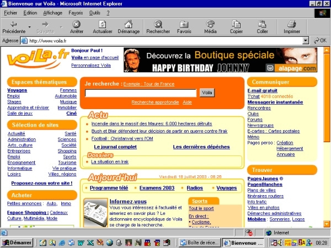
Task: Click the Suivante forward arrow
Action: click(45, 24)
